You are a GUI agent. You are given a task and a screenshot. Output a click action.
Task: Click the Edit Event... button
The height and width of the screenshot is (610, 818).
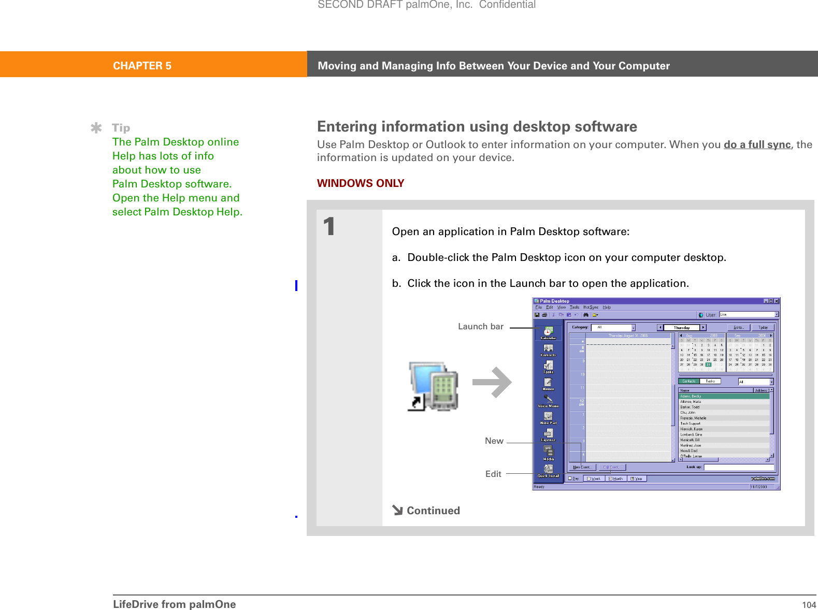pyautogui.click(x=611, y=467)
